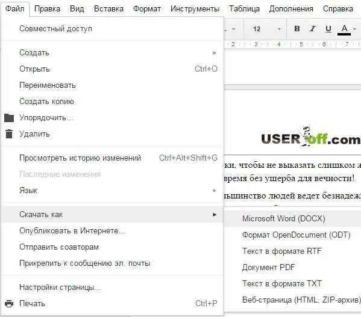Select Открыть menu entry
The image size is (361, 317).
(112, 69)
